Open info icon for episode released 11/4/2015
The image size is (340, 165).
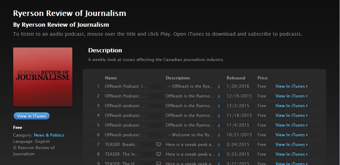pyautogui.click(x=219, y=125)
